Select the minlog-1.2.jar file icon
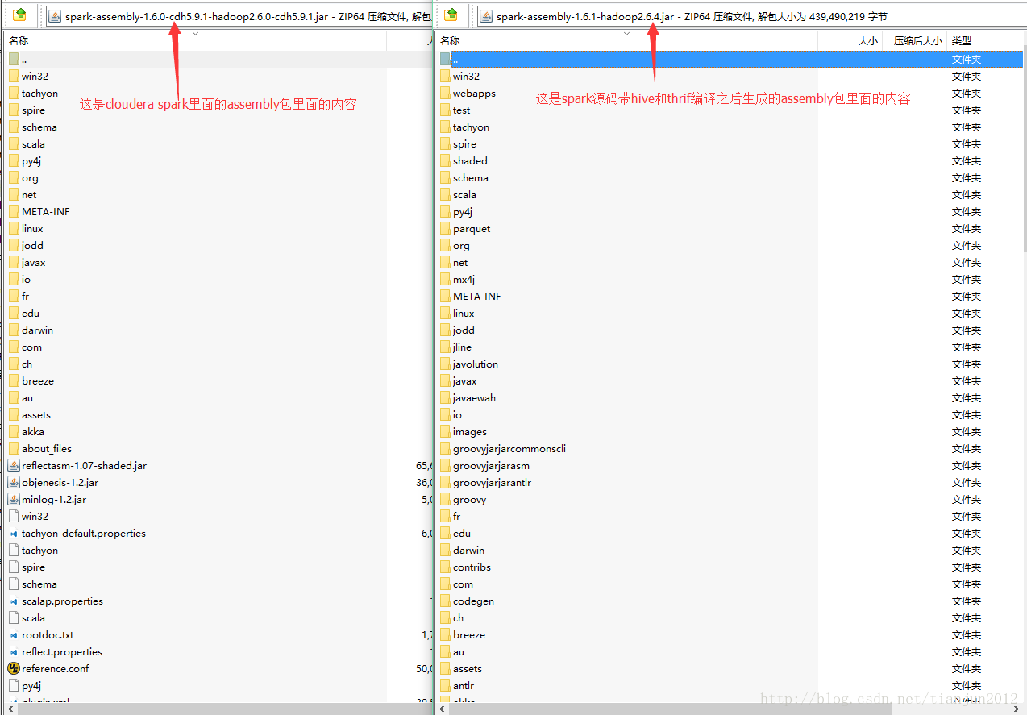The height and width of the screenshot is (715, 1027). click(x=14, y=499)
